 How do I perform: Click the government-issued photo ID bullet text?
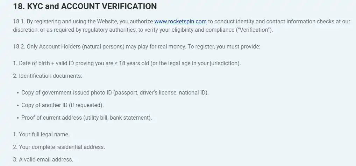coord(115,93)
